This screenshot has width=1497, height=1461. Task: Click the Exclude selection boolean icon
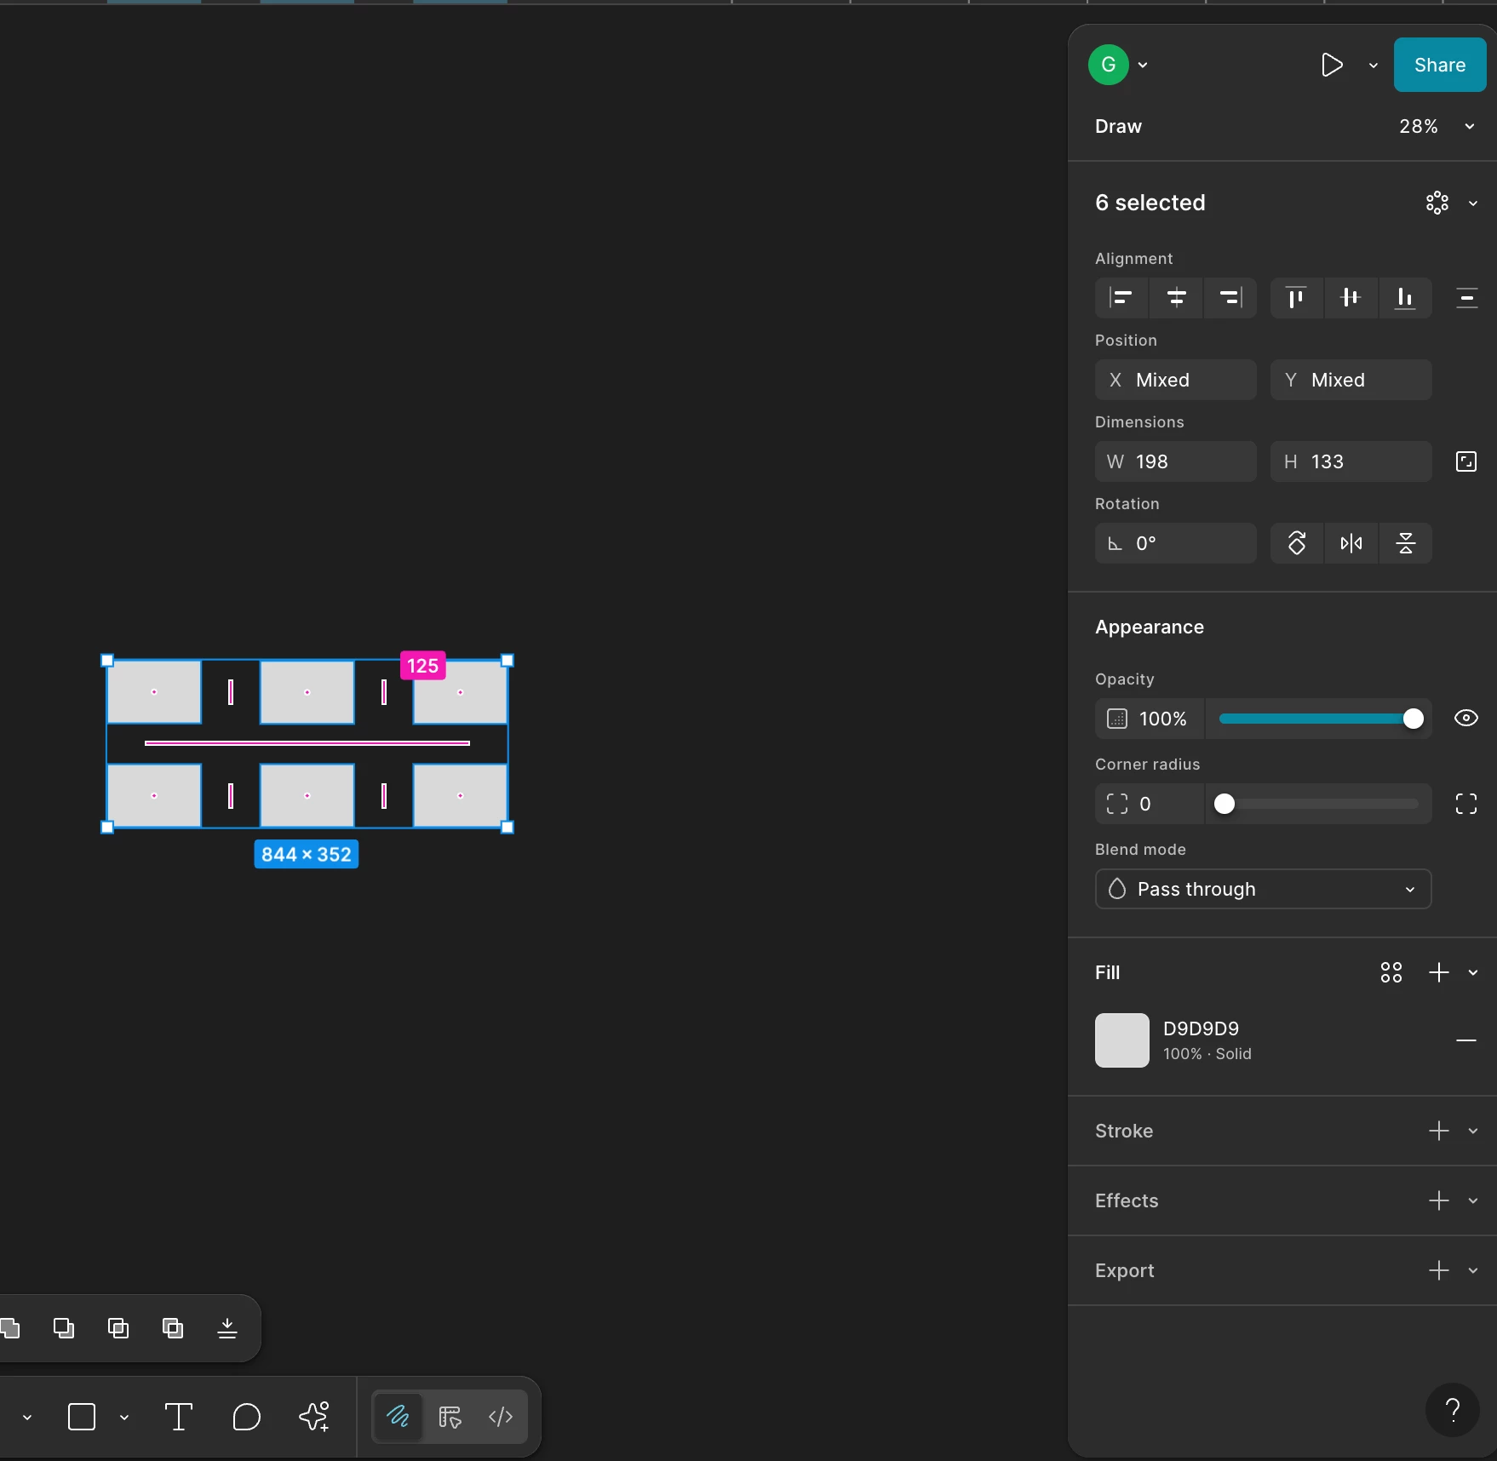(173, 1328)
